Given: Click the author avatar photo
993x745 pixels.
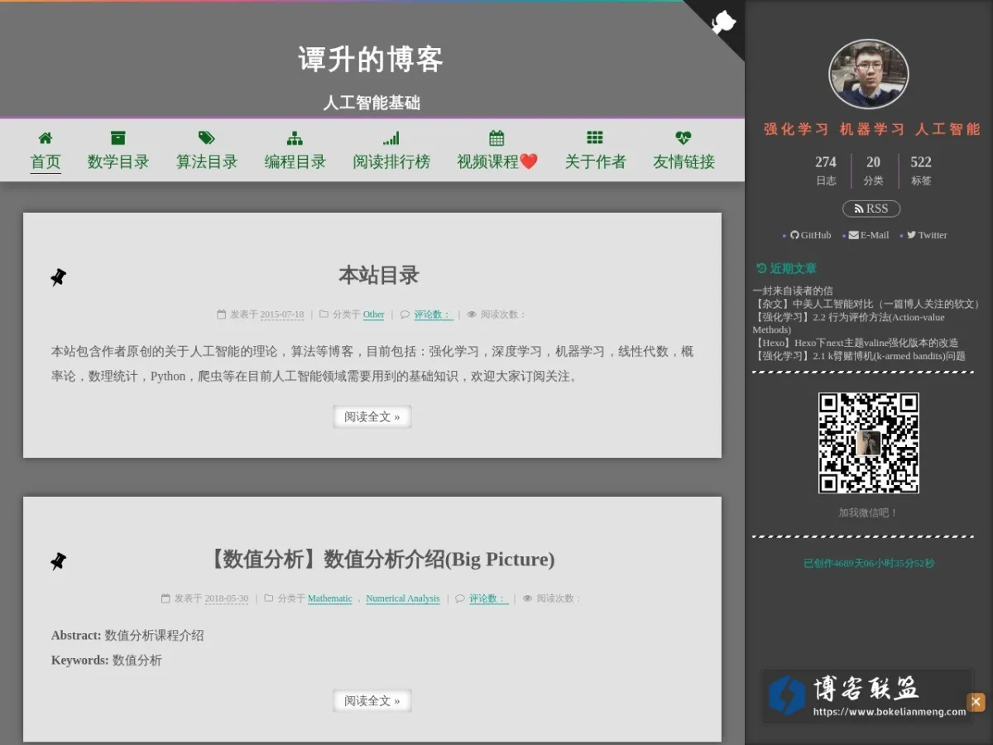Looking at the screenshot, I should tap(869, 74).
